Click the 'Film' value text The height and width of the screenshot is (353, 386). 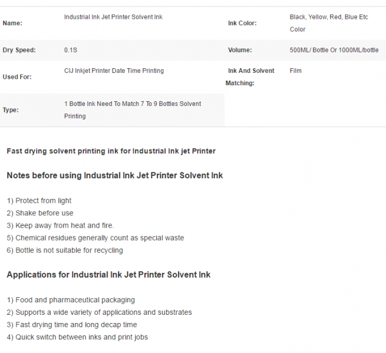[x=295, y=71]
